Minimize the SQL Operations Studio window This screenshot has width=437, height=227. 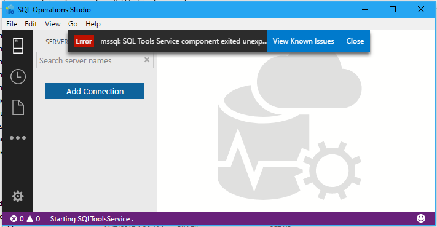click(x=365, y=9)
